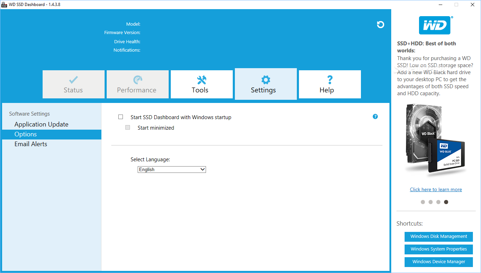This screenshot has height=273, width=481.
Task: Click the Select Language: label
Action: 150,160
